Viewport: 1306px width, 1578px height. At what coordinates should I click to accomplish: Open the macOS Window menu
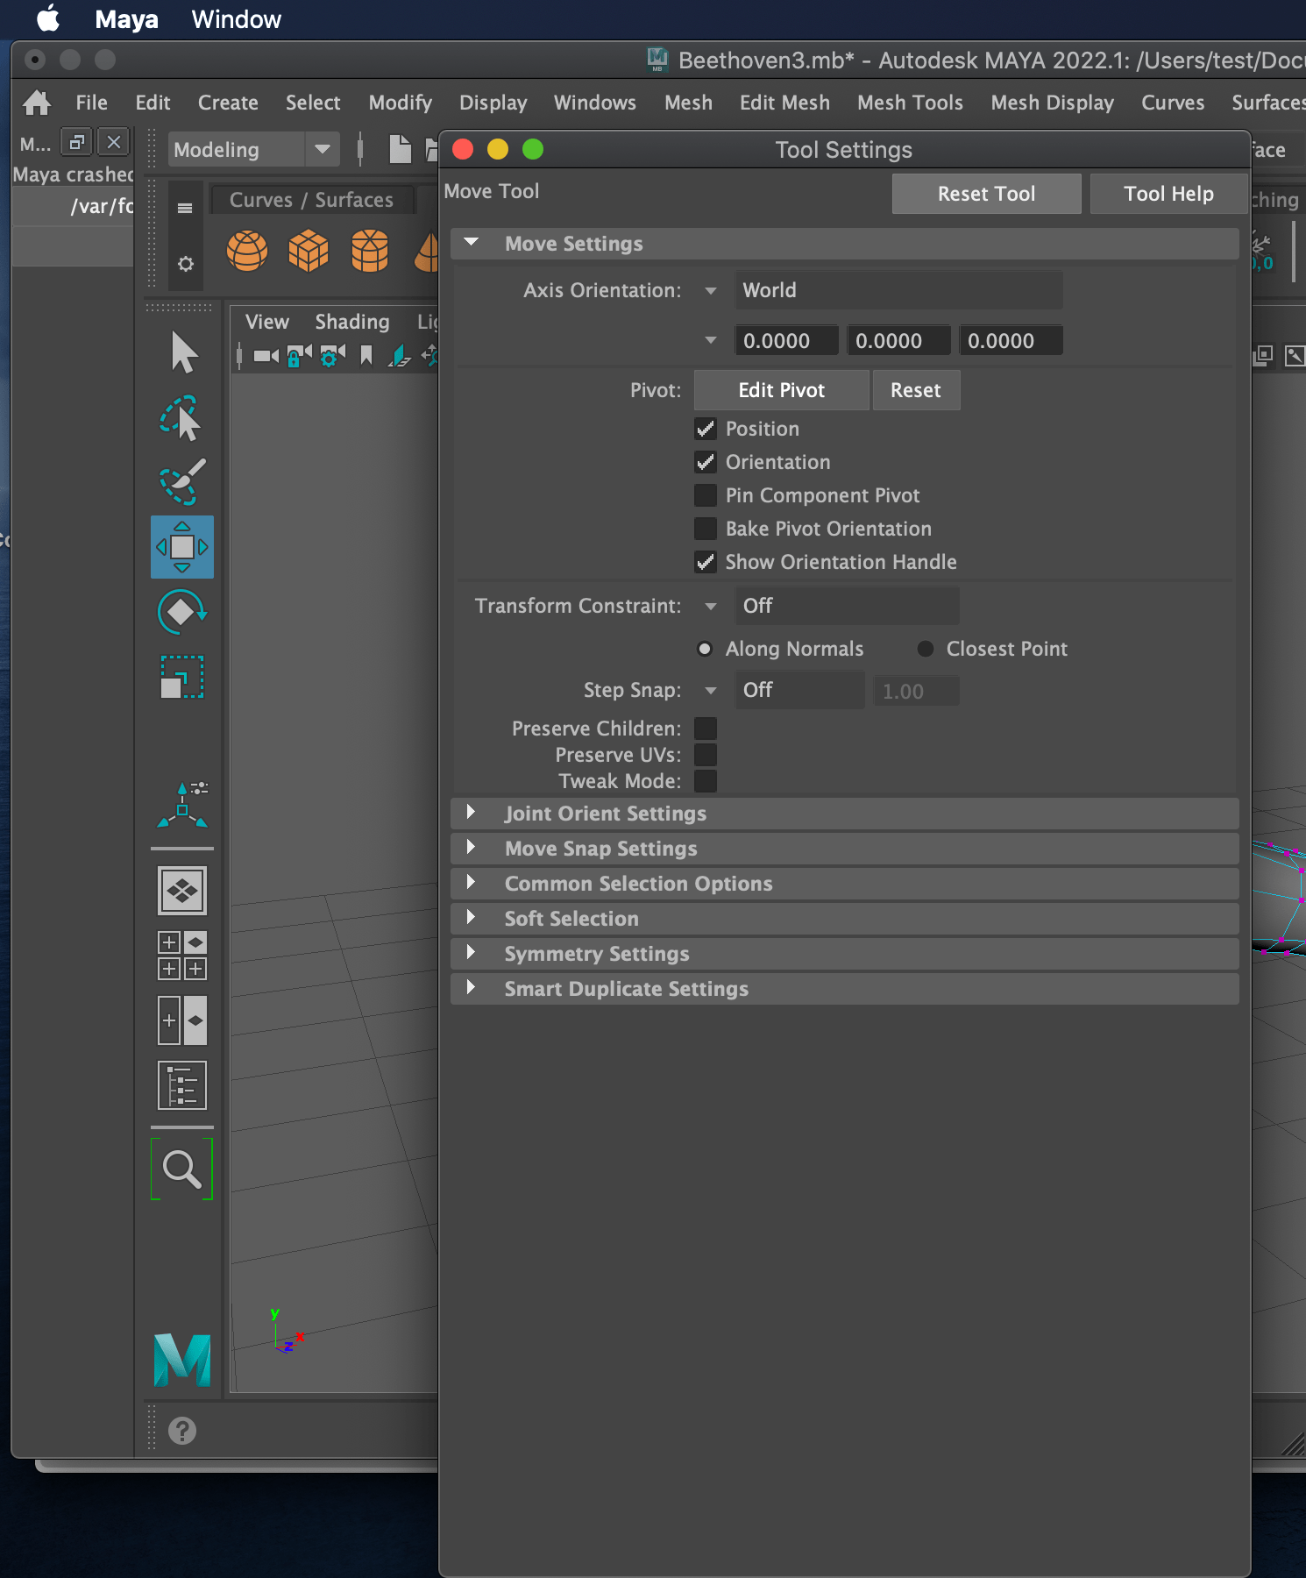coord(236,19)
